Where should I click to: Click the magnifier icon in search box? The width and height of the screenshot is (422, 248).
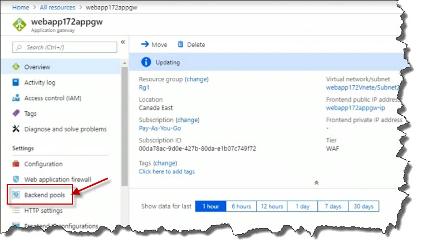18,48
